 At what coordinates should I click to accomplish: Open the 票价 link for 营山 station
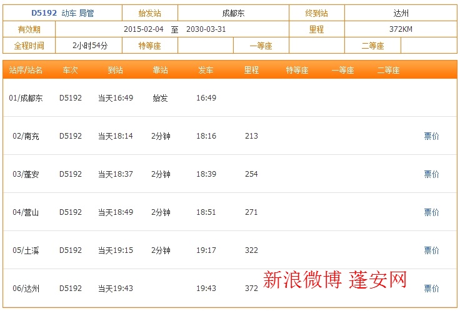(x=431, y=212)
